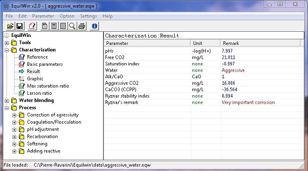Click the save floppy disk icon
Viewport: 308px width, 171px height.
19,26
